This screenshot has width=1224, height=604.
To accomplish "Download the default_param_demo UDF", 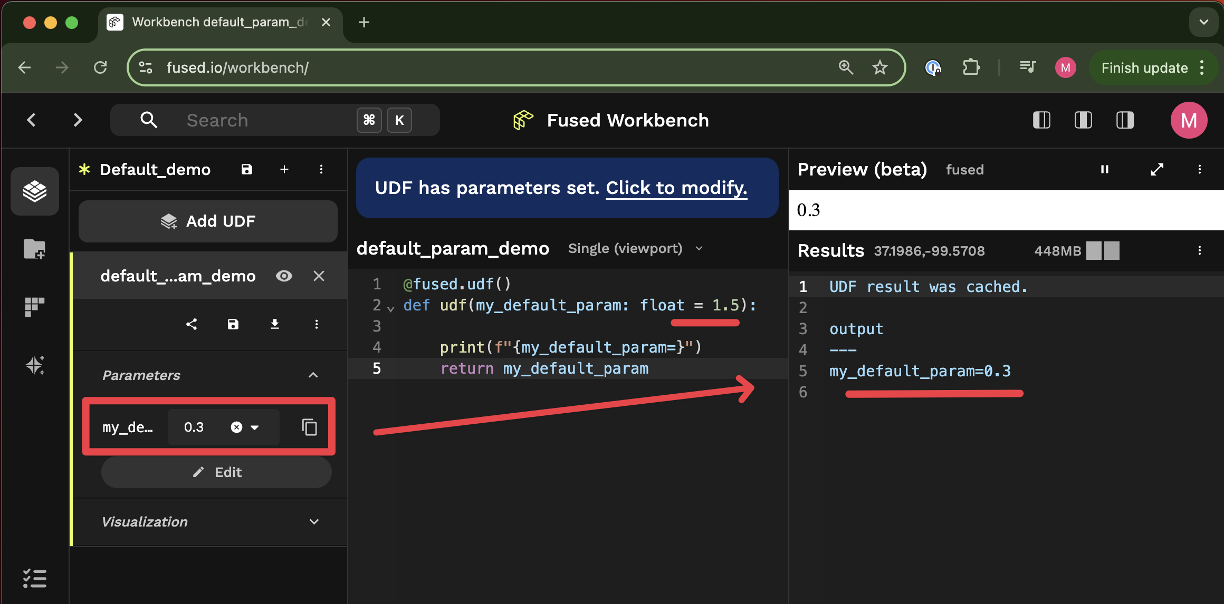I will coord(275,324).
